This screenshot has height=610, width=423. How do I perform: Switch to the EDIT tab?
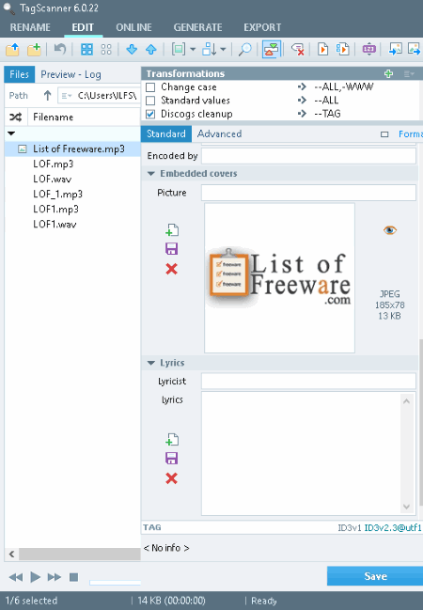tap(83, 27)
